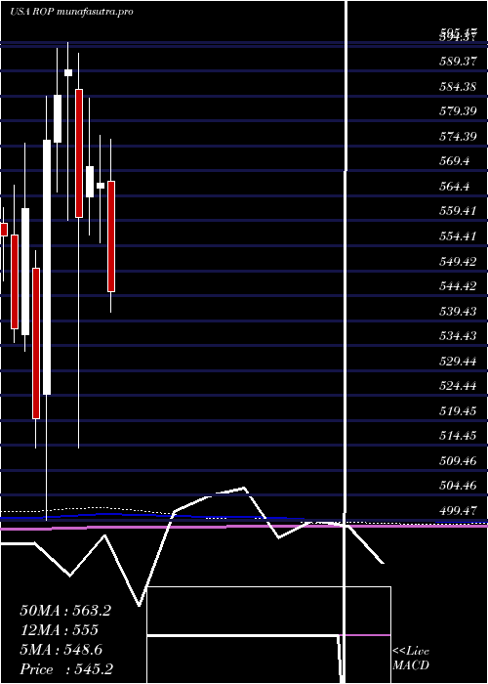488x684 pixels.
Task: Click the 574.39 price axis label
Action: coord(458,137)
